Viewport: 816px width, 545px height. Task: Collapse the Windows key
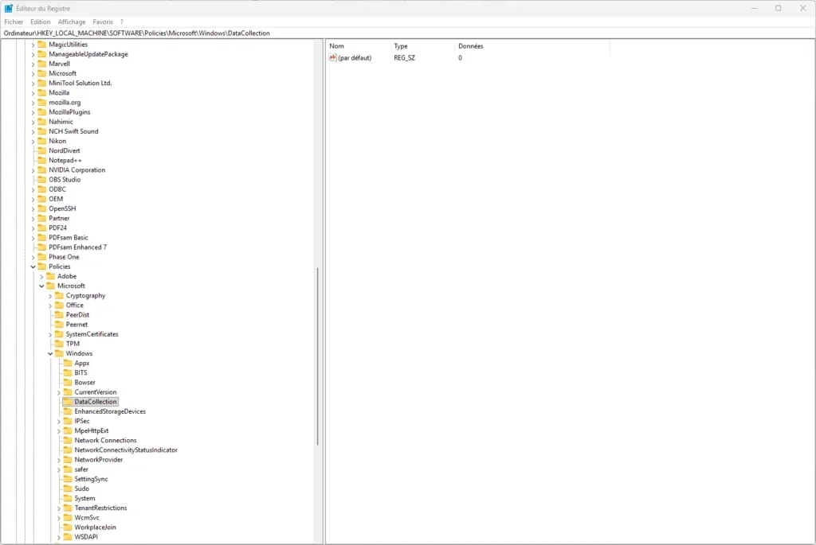click(x=50, y=352)
